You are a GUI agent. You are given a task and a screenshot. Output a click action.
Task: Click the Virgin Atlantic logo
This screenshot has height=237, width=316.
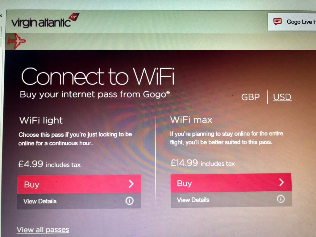point(45,21)
